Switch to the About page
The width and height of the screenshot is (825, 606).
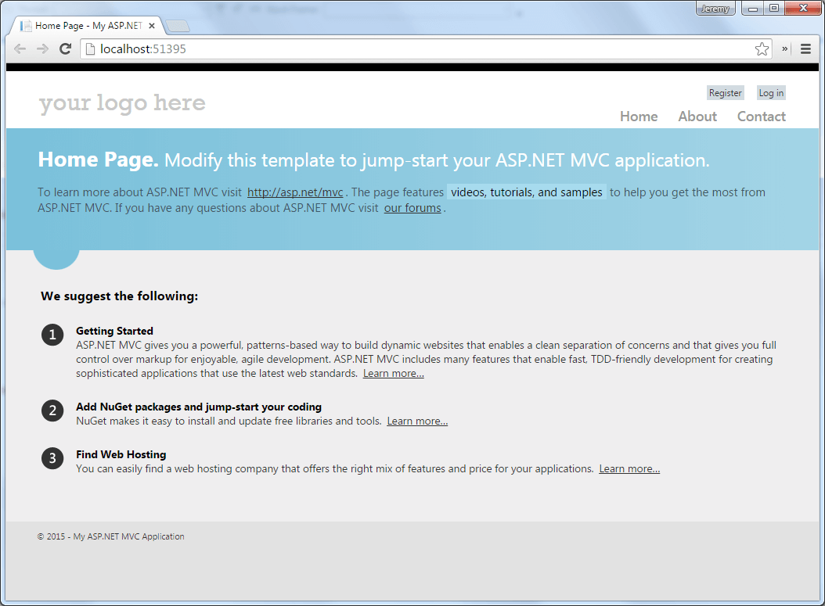(x=697, y=116)
